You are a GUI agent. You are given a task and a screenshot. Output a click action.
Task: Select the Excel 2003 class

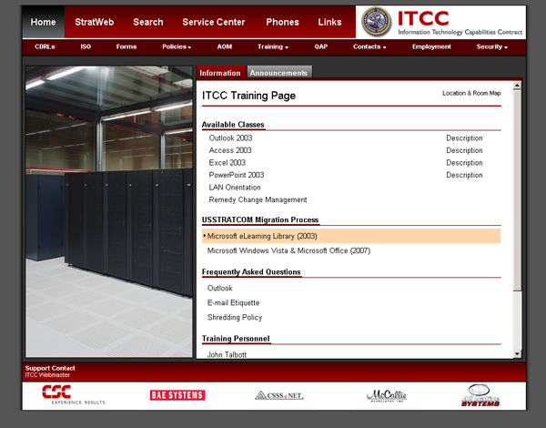(227, 162)
